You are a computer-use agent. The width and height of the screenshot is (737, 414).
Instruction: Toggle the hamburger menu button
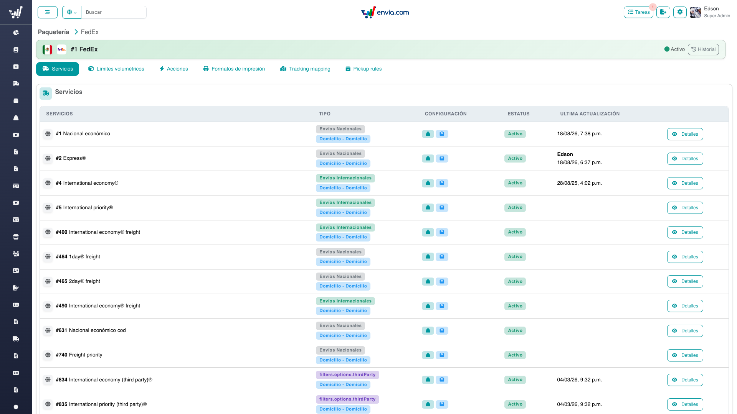tap(48, 12)
